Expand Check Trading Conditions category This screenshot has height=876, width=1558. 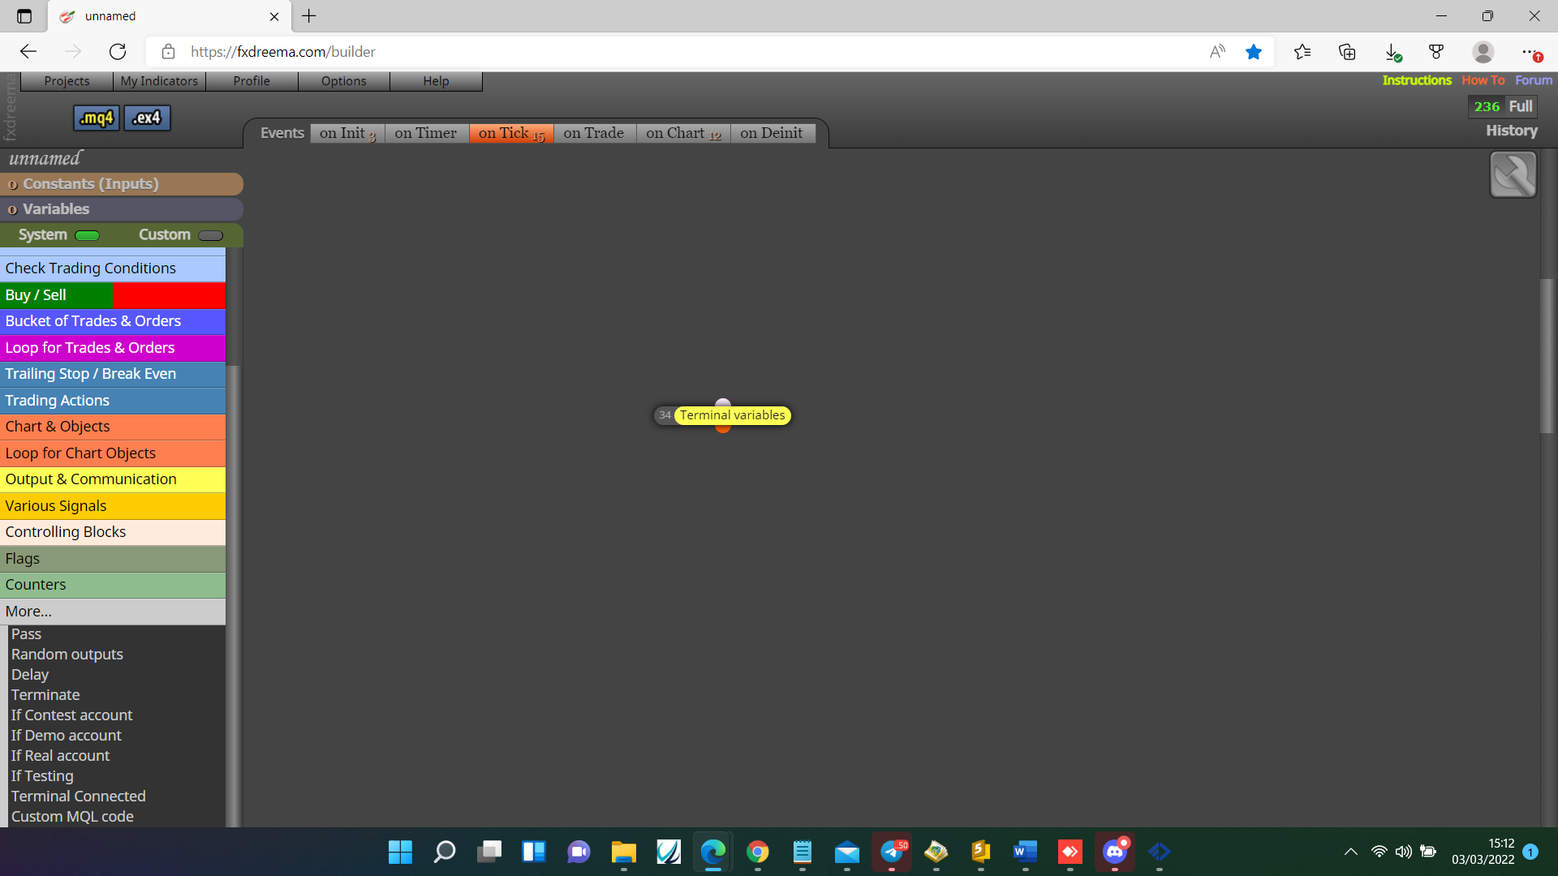(x=113, y=268)
